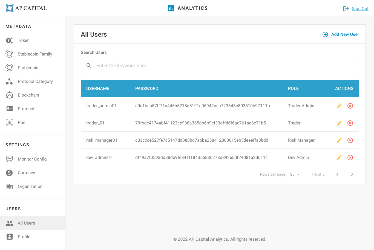Click the Monitor Config sidebar icon
The image size is (374, 250).
point(10,159)
